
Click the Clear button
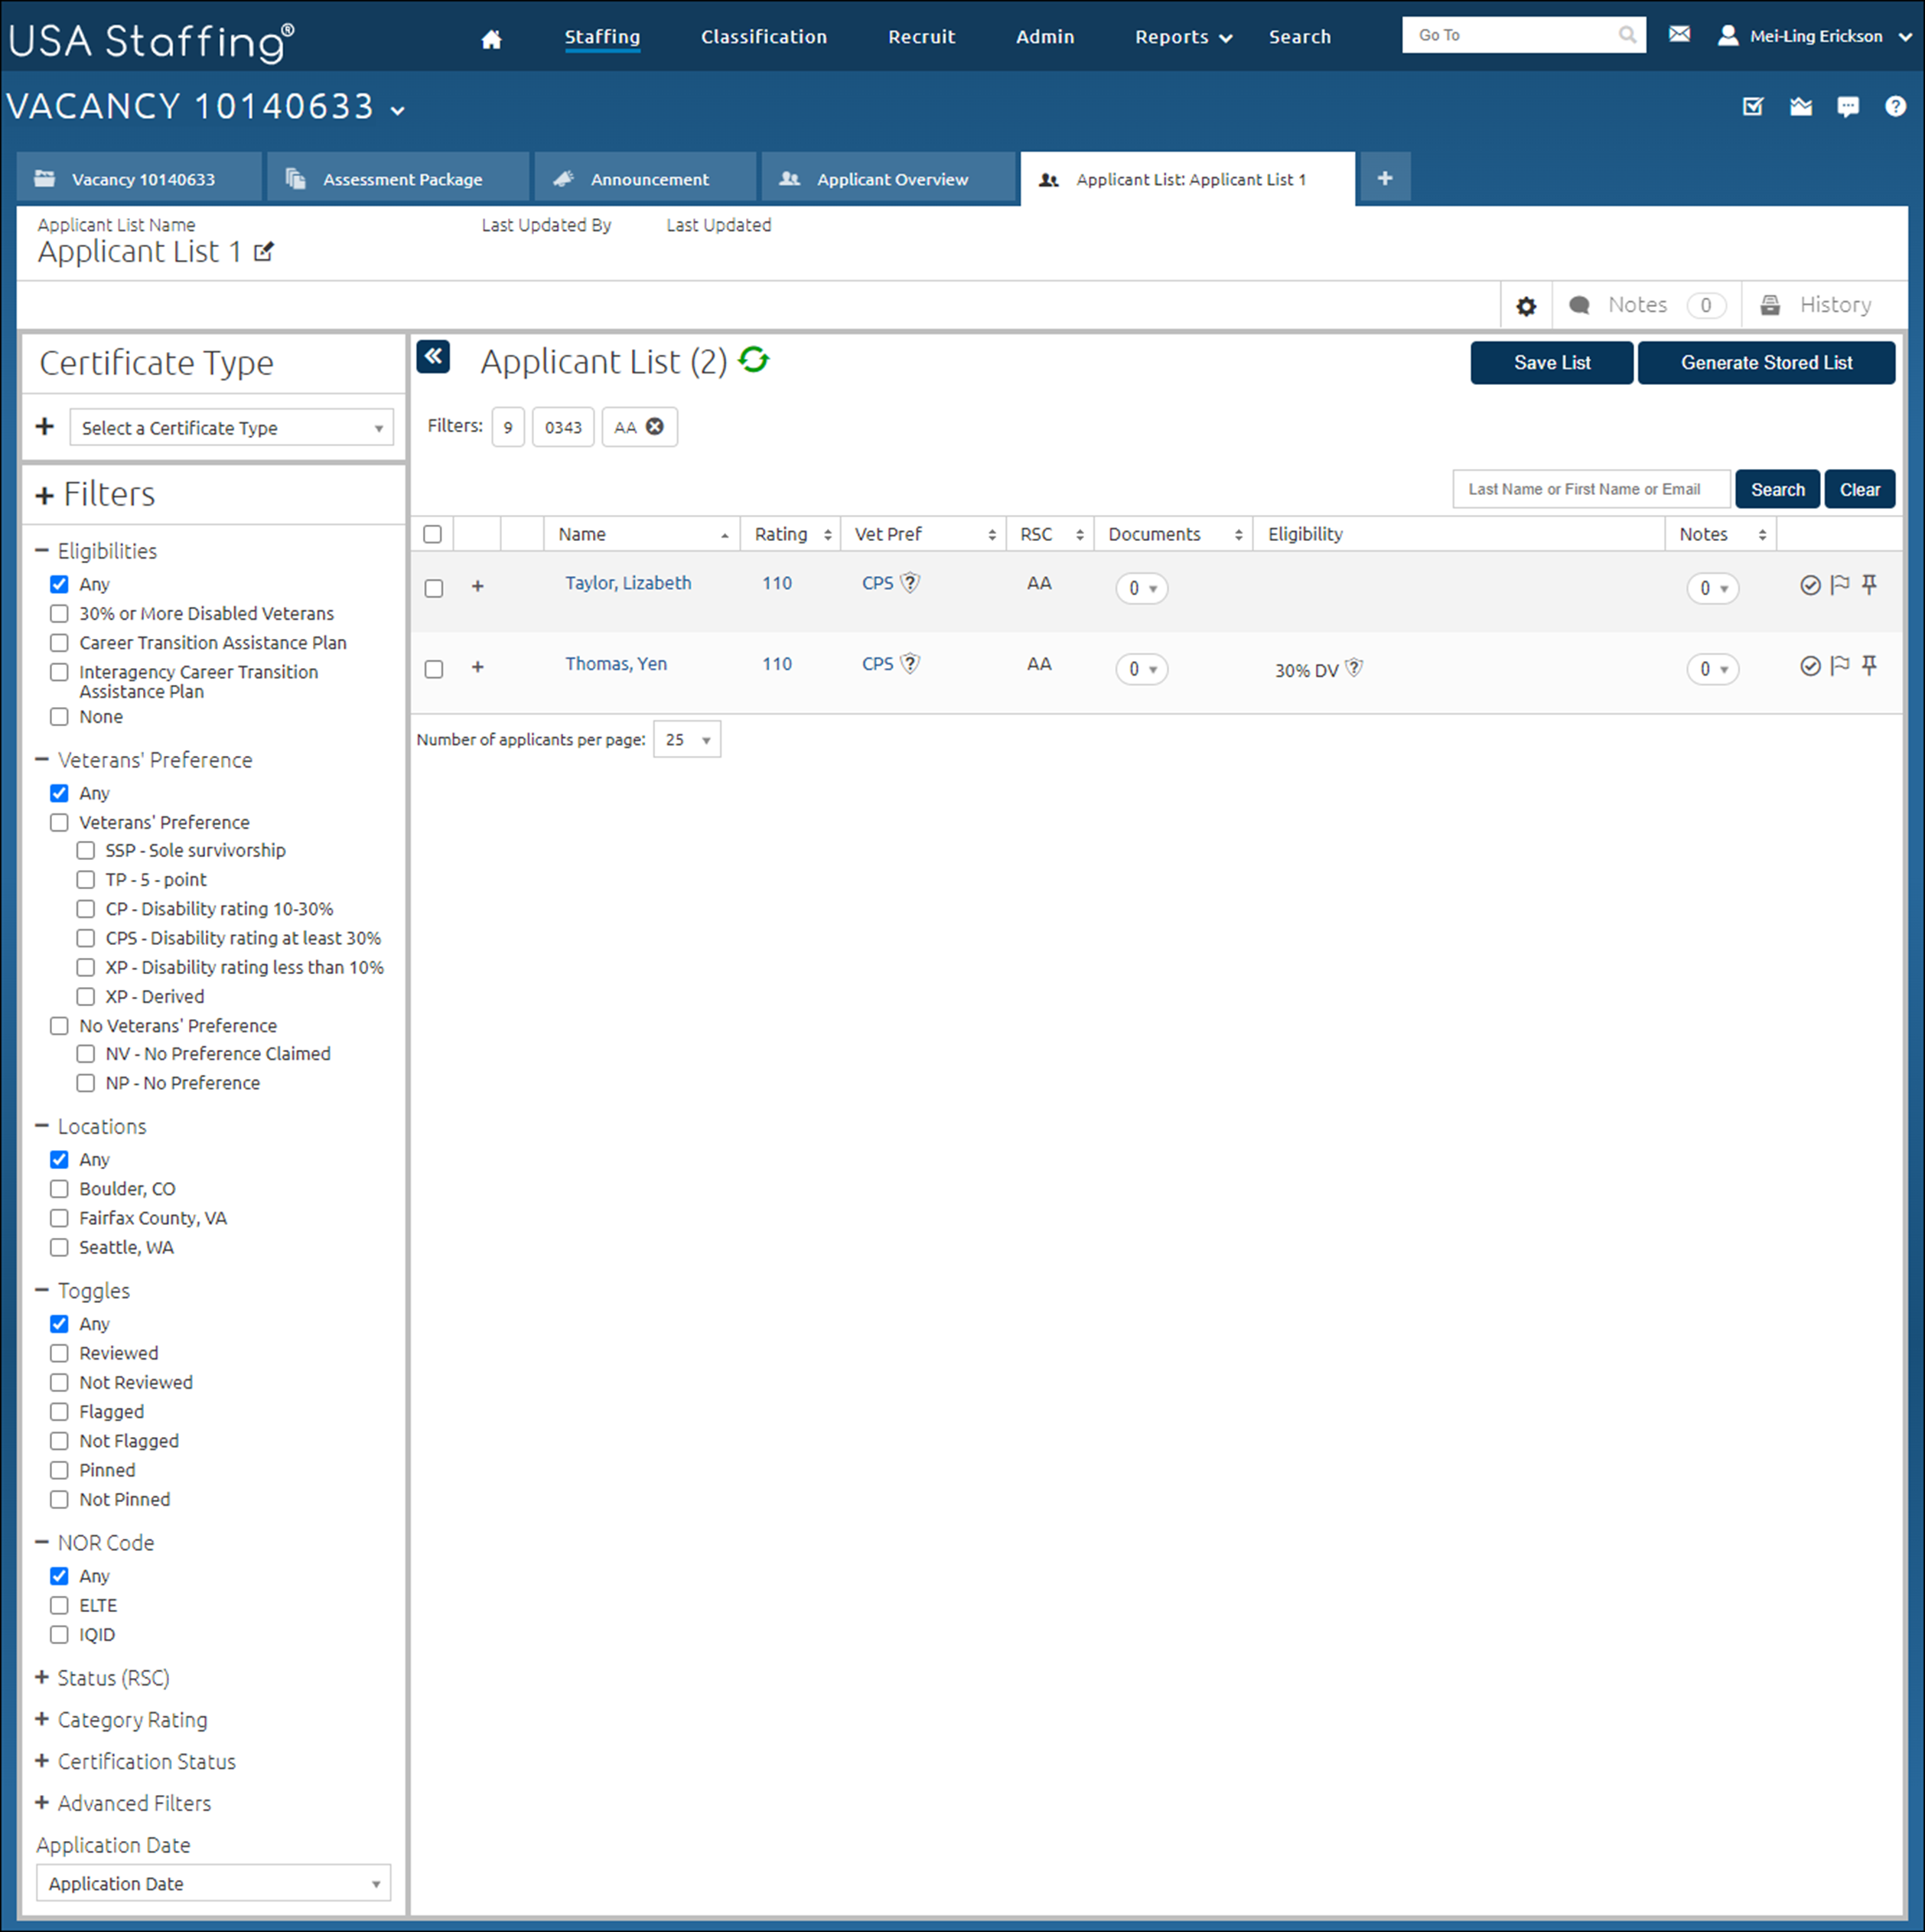tap(1860, 489)
